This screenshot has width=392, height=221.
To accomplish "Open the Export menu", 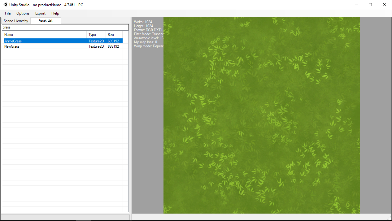I will tap(40, 13).
